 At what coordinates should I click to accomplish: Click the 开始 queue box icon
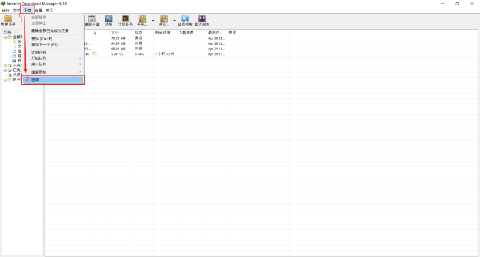[142, 19]
